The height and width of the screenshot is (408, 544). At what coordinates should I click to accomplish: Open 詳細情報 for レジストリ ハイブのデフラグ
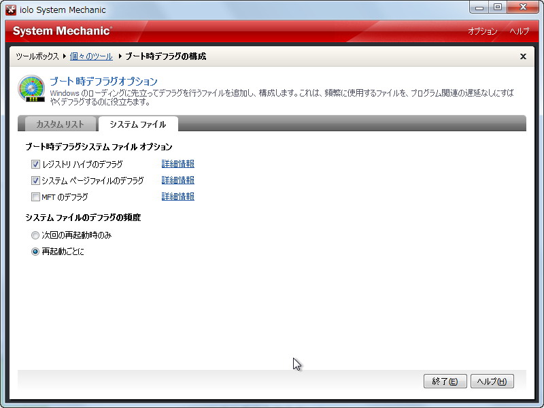click(178, 164)
